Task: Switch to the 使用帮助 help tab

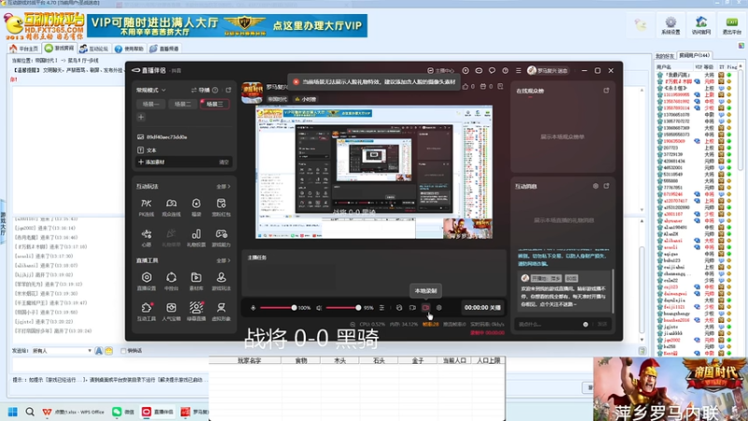Action: pyautogui.click(x=129, y=49)
